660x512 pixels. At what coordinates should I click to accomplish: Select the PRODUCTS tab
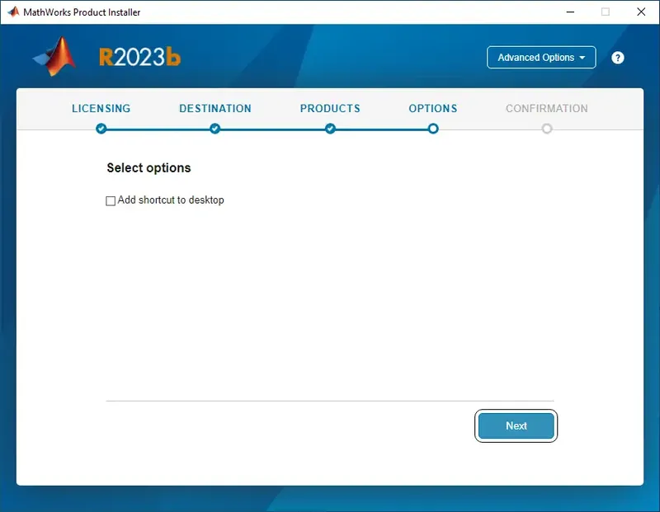pyautogui.click(x=330, y=108)
